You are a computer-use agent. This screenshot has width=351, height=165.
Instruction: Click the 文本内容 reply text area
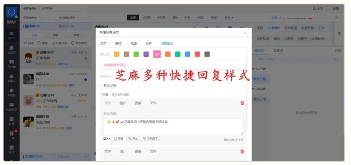(173, 126)
